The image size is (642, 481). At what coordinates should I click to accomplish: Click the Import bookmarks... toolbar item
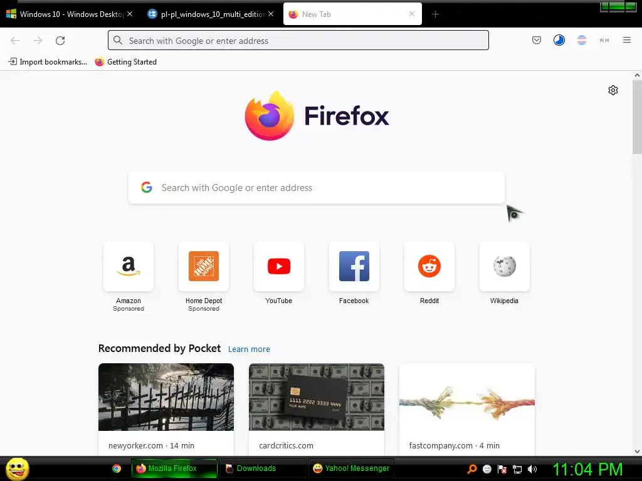48,62
